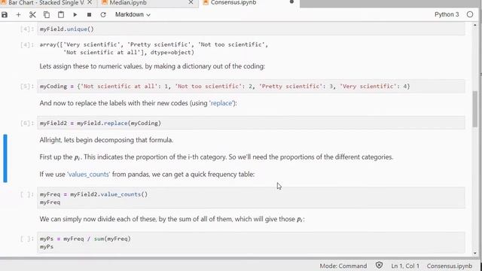The height and width of the screenshot is (271, 482).
Task: Click the 'Lets assign these to numeric values' text
Action: tap(152, 66)
